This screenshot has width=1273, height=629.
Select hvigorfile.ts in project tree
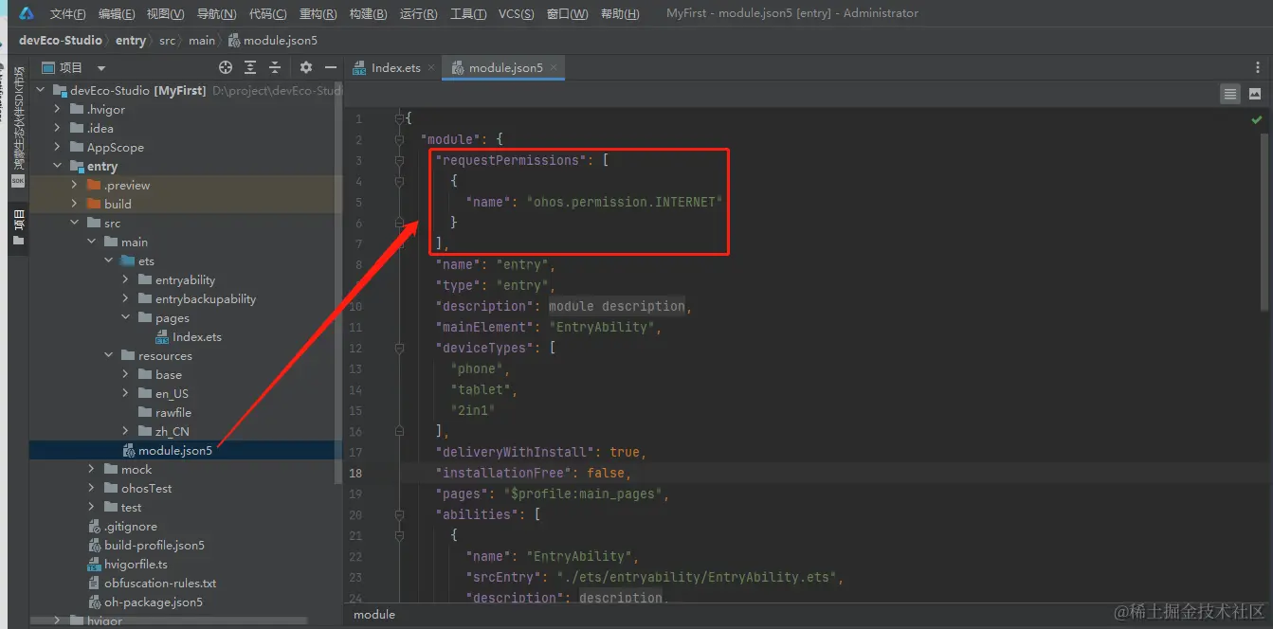coord(128,564)
